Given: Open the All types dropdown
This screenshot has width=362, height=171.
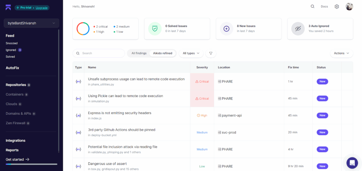Looking at the screenshot, I should 191,53.
